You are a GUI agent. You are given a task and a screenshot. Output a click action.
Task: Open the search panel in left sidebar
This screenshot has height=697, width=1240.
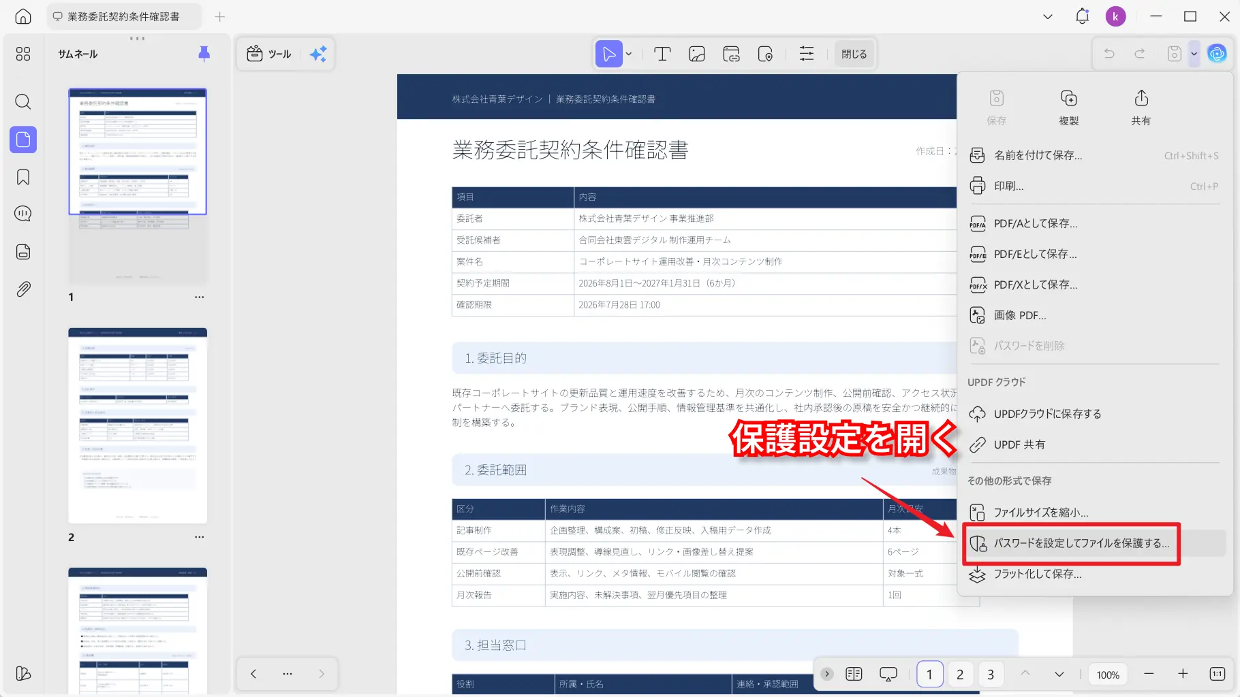(x=23, y=102)
